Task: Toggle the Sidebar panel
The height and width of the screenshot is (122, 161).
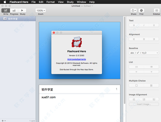Action: pyautogui.click(x=157, y=10)
